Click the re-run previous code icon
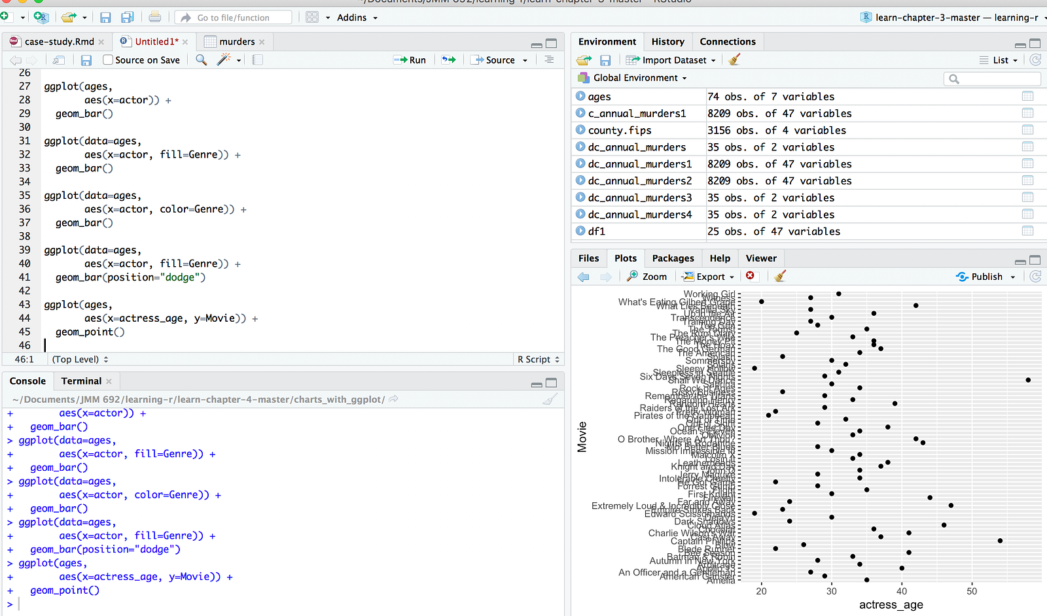Image resolution: width=1047 pixels, height=616 pixels. 448,60
